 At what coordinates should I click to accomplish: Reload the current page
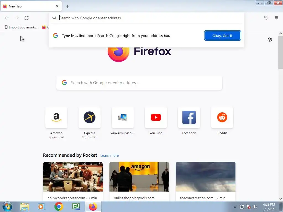click(x=27, y=18)
